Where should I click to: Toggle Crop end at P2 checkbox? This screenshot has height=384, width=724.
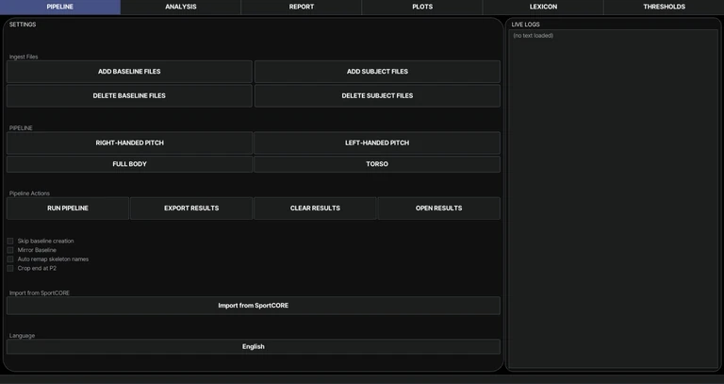(10, 268)
